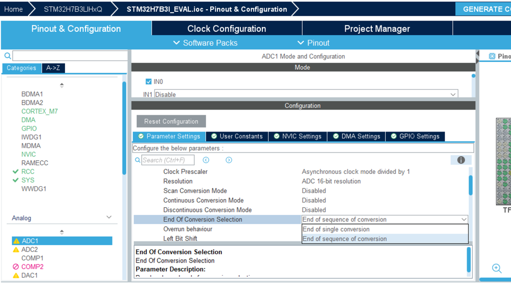Switch to Clock Configuration tab
The image size is (511, 285).
coord(227,29)
